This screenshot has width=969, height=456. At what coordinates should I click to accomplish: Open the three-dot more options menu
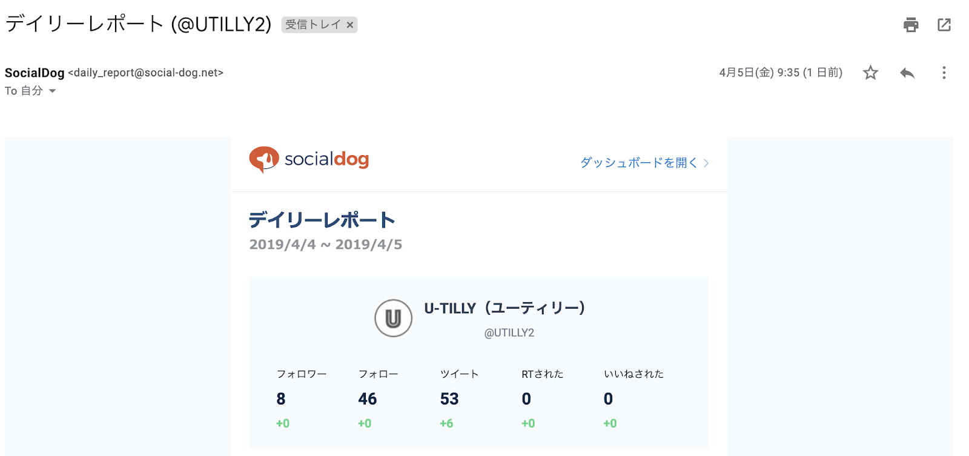click(x=944, y=73)
